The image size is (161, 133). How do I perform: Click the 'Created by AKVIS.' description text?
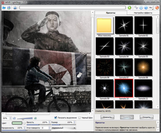point(103,111)
